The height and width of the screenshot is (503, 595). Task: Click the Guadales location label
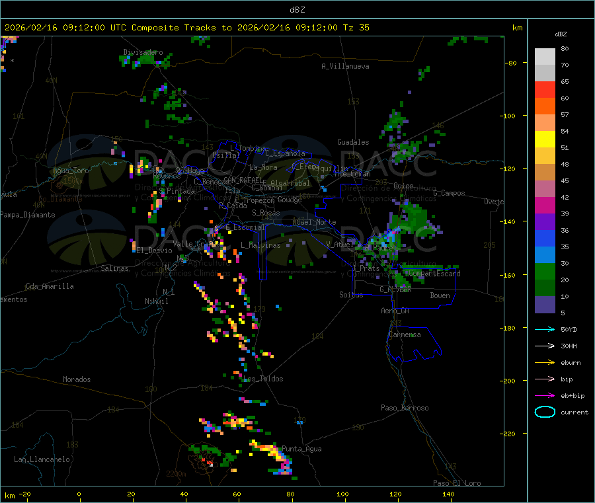(x=353, y=142)
